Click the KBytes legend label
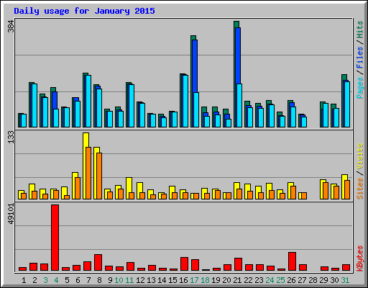This screenshot has width=368, height=288. (360, 258)
